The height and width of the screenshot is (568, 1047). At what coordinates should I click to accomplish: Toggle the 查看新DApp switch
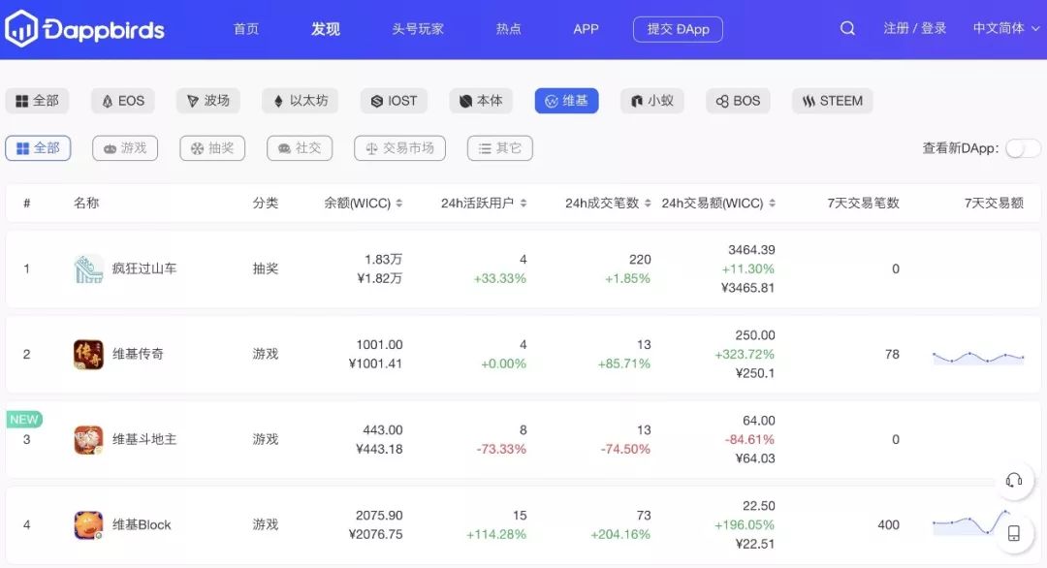1023,148
